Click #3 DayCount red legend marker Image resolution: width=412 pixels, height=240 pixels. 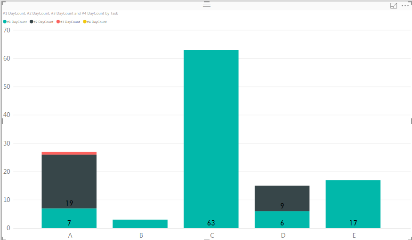coord(58,22)
